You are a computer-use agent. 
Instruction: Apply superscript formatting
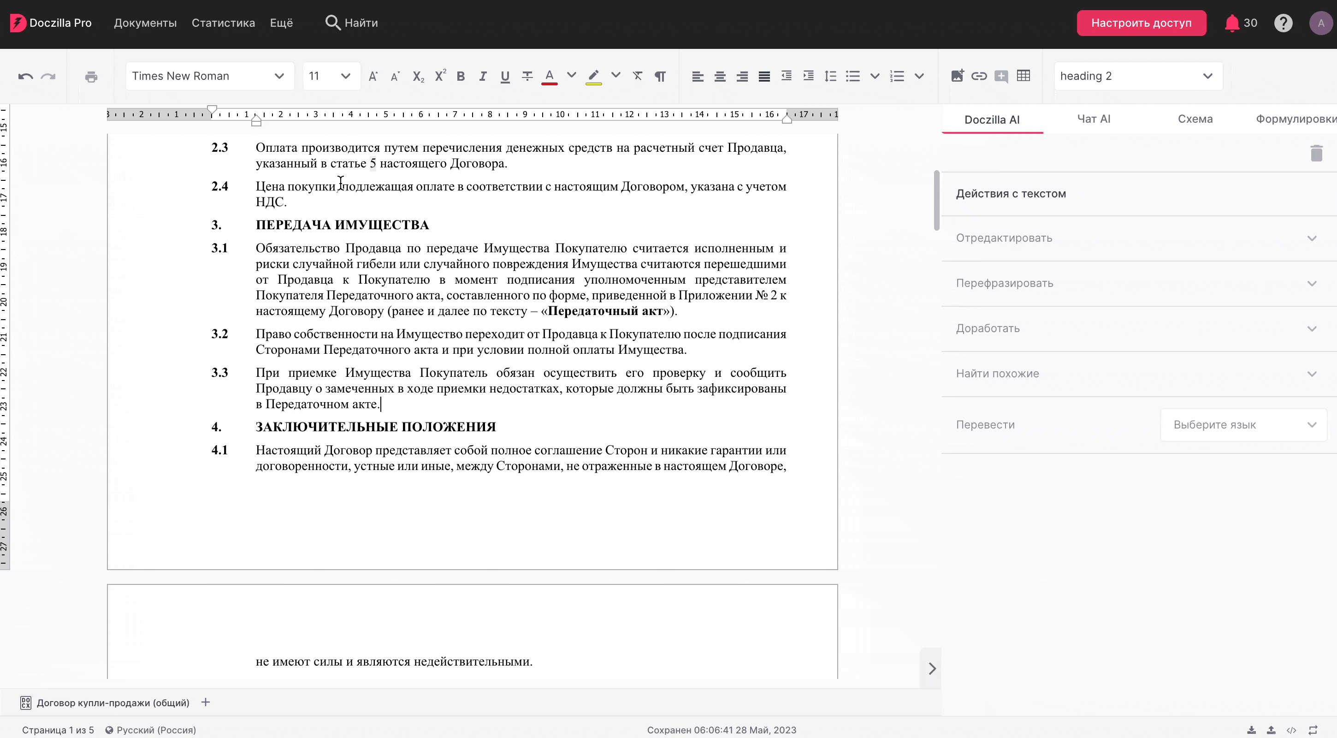pos(441,76)
